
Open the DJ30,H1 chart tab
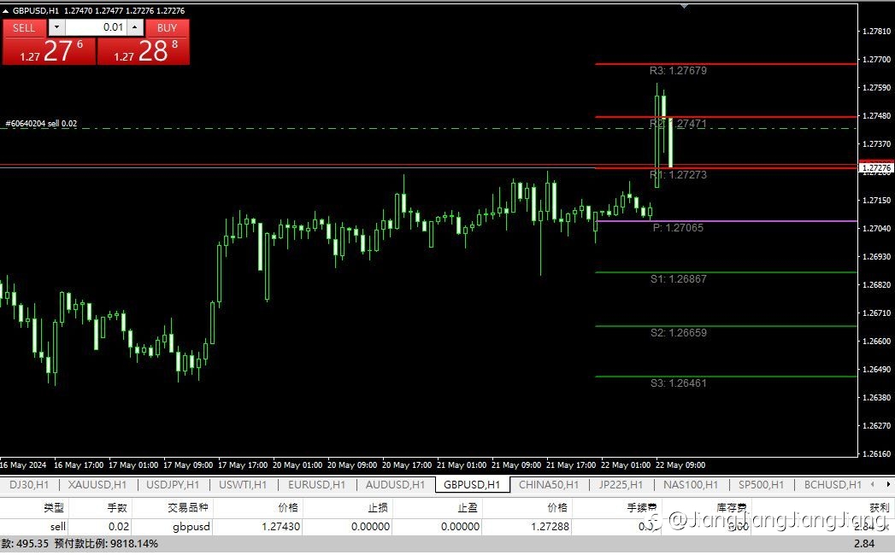(x=29, y=485)
